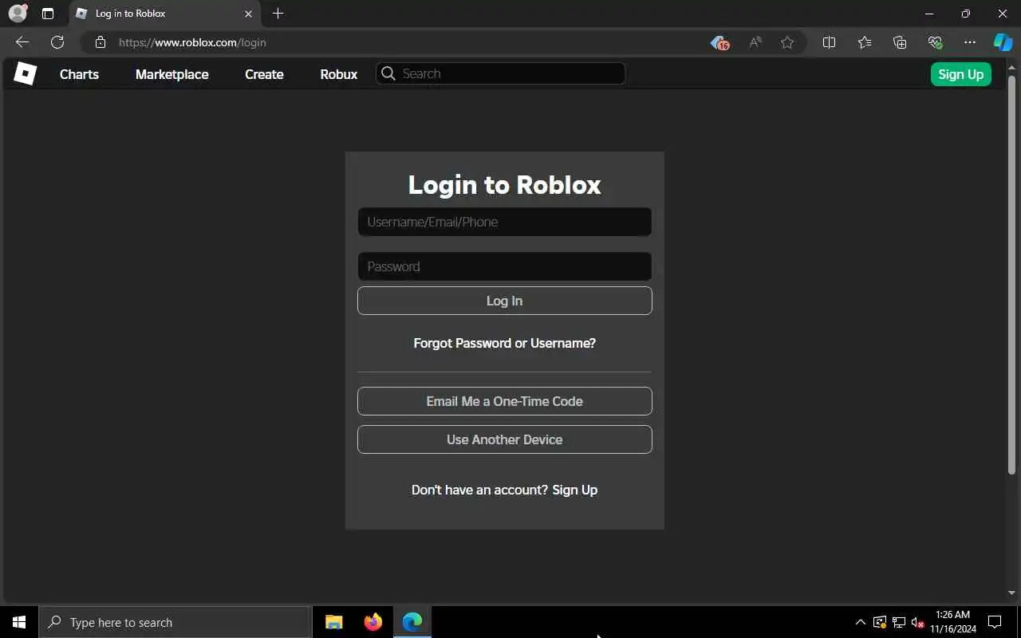Toggle split screen view icon
This screenshot has height=638, width=1021.
tap(829, 42)
